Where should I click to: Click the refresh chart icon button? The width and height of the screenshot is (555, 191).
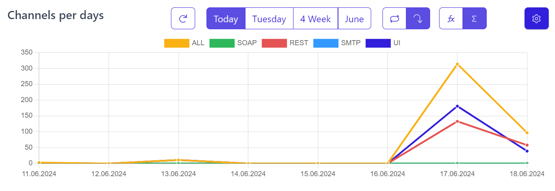click(x=183, y=18)
